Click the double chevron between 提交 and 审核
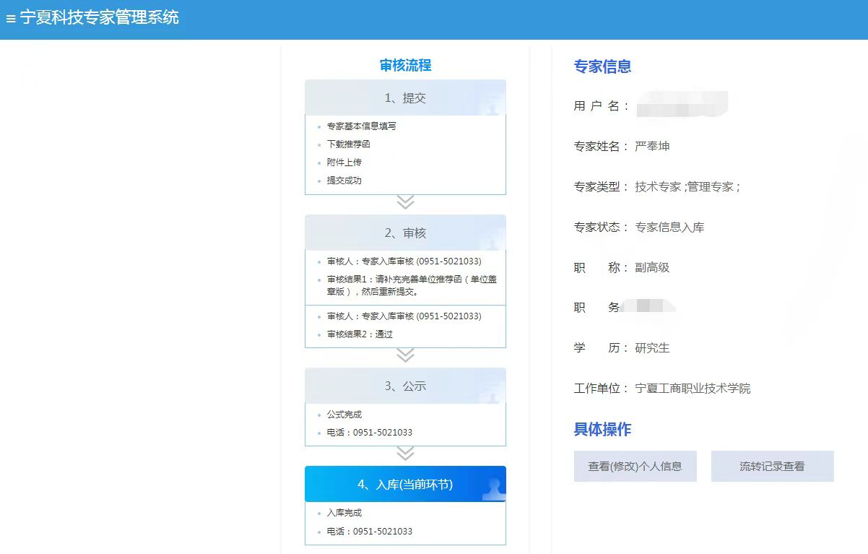The width and height of the screenshot is (868, 554). click(405, 202)
